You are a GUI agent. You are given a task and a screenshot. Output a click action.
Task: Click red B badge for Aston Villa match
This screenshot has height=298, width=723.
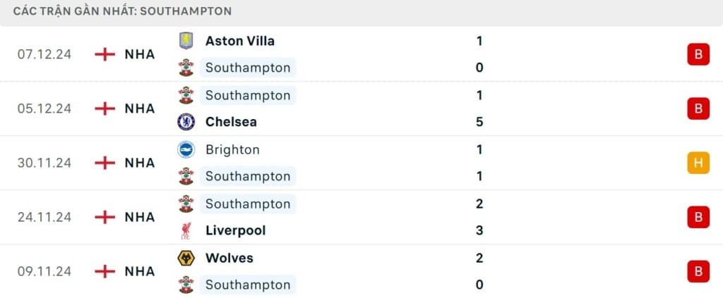pyautogui.click(x=698, y=54)
